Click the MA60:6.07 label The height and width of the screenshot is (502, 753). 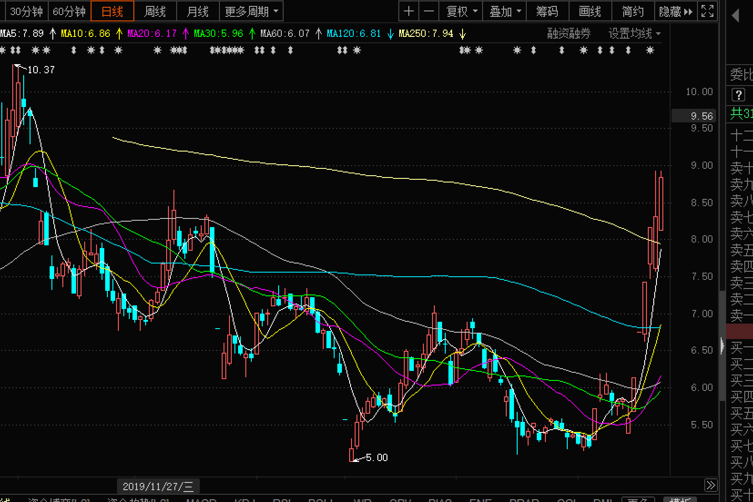click(x=285, y=34)
